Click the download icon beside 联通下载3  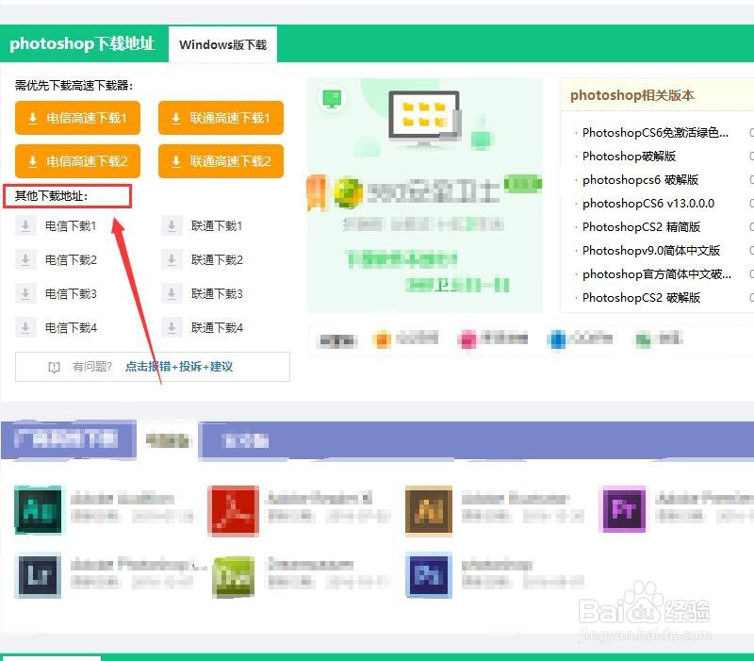[172, 293]
